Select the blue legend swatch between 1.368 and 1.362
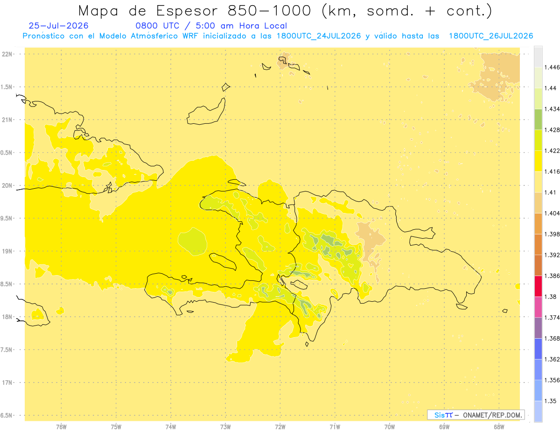 coord(538,348)
